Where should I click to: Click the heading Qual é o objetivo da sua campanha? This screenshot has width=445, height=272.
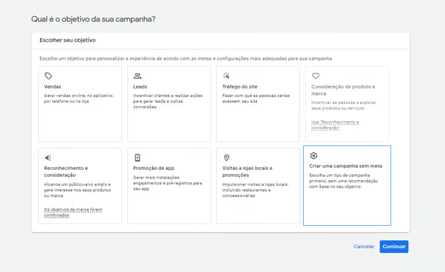[x=93, y=19]
